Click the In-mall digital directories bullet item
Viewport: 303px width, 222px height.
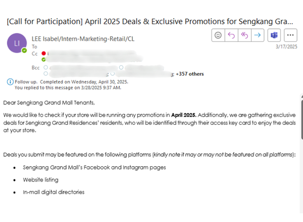tap(54, 192)
